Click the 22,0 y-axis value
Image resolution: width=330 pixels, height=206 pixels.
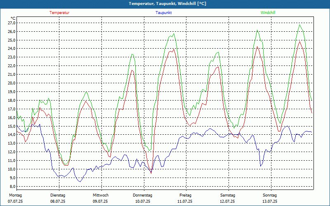tap(12, 66)
